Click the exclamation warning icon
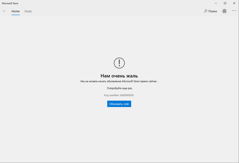Image resolution: width=239 pixels, height=163 pixels. (119, 63)
